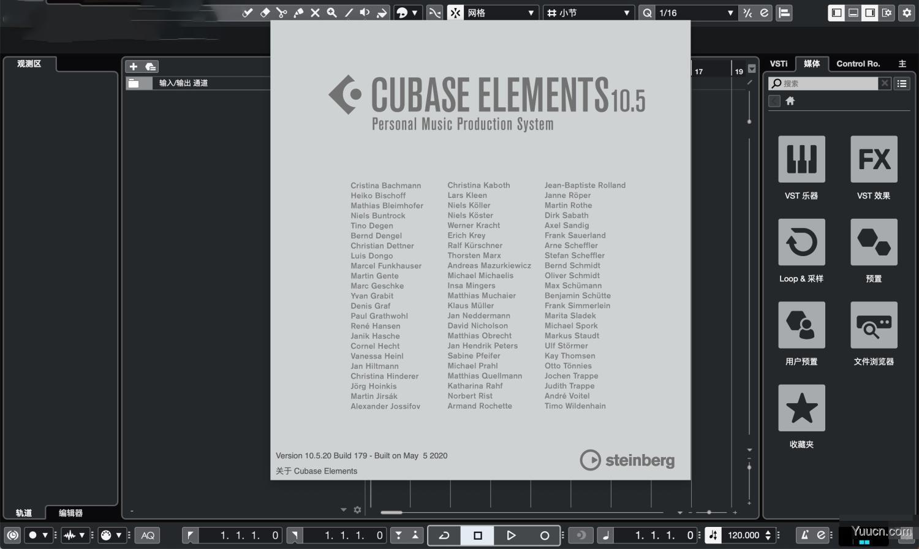Switch to the Control Ro. tab
This screenshot has width=919, height=549.
click(858, 64)
